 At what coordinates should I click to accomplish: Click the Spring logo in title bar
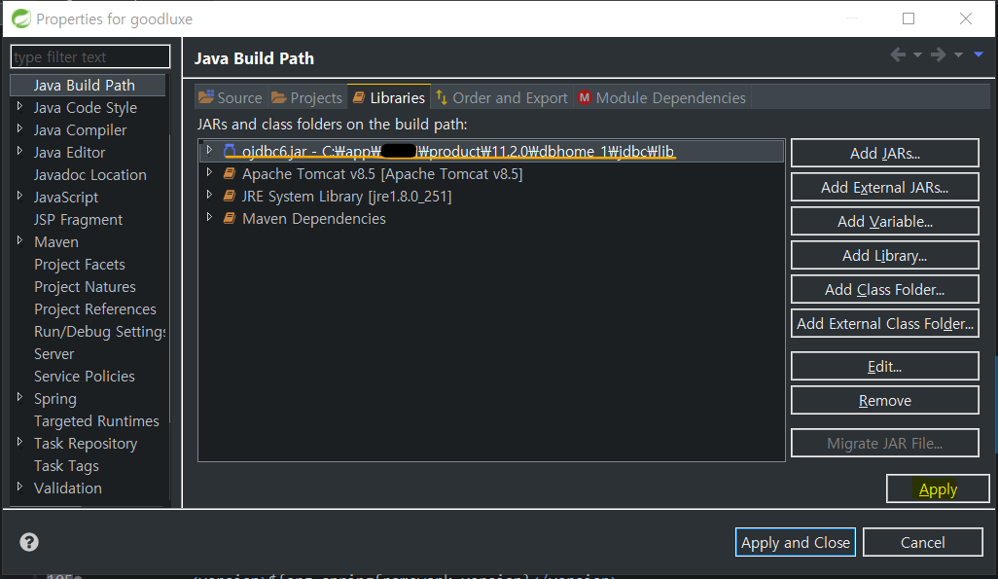[21, 18]
